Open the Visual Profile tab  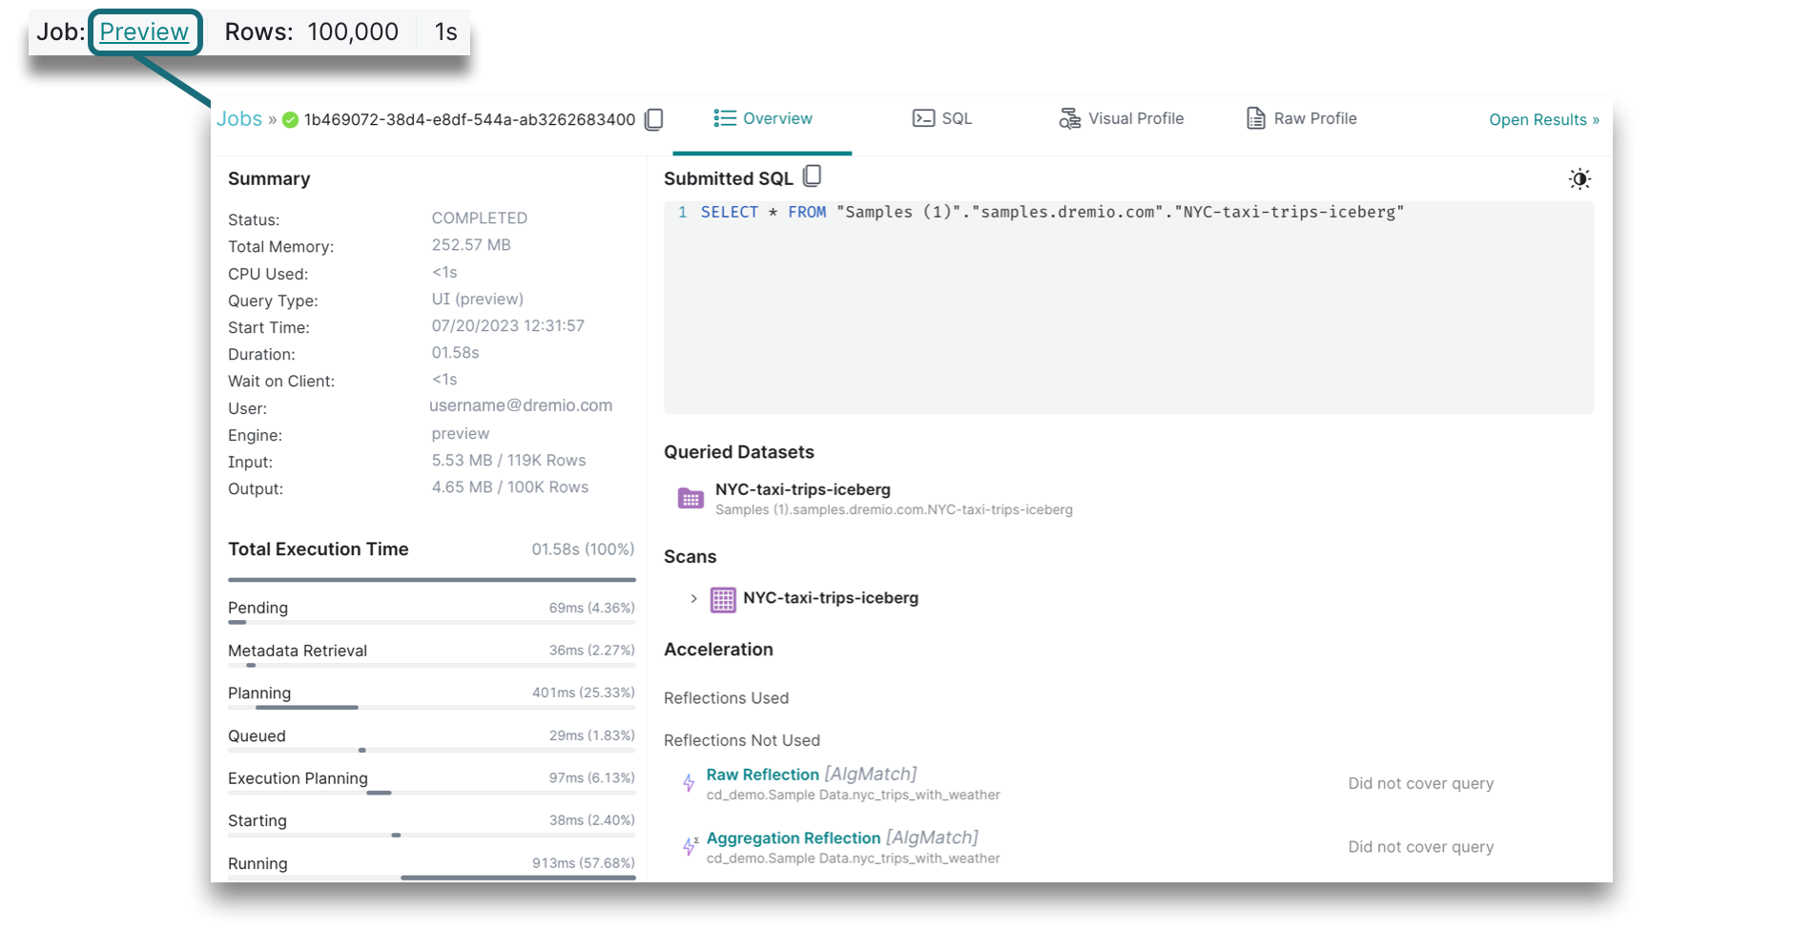(x=1122, y=119)
